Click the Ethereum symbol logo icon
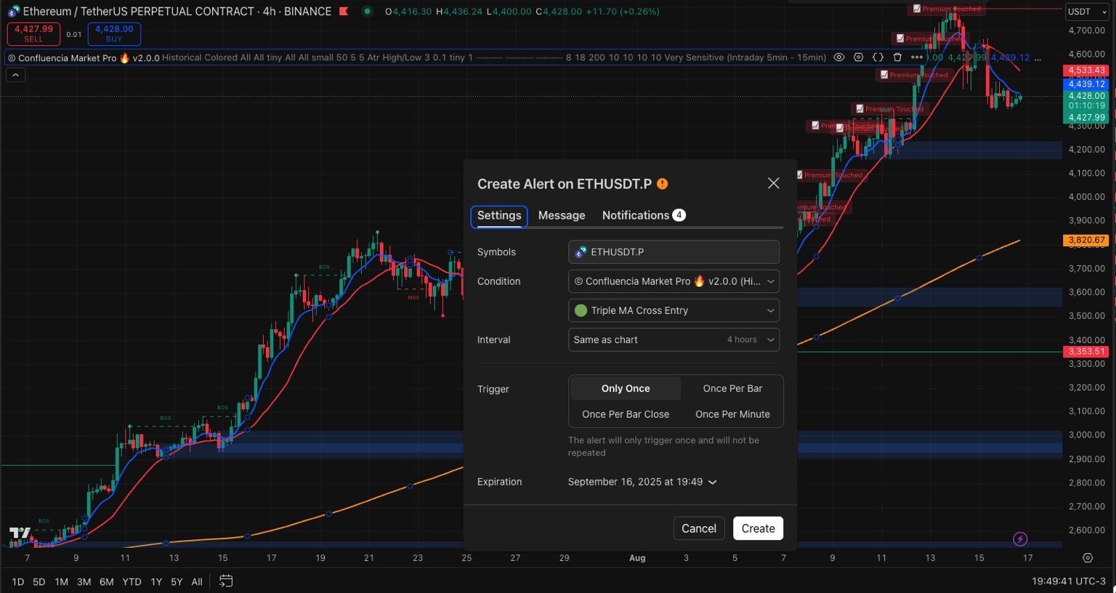 13,12
